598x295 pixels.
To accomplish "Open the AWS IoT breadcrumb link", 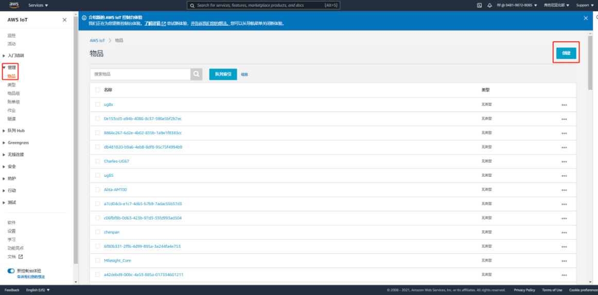I will click(x=97, y=41).
